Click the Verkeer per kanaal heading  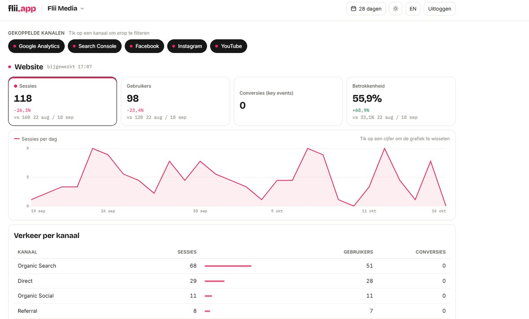(47, 236)
